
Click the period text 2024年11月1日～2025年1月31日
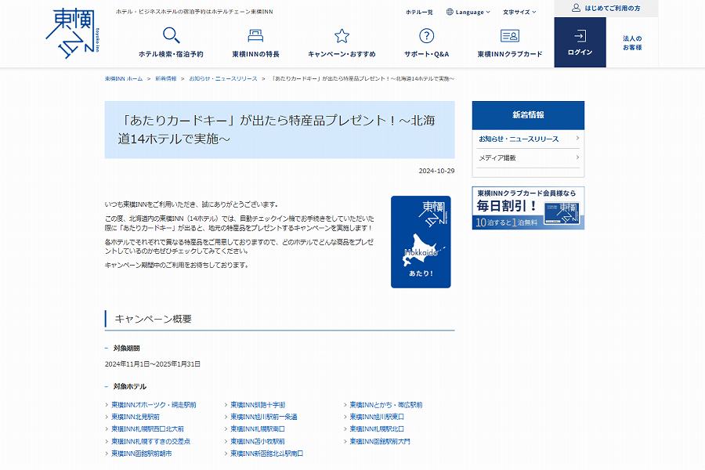coord(153,363)
